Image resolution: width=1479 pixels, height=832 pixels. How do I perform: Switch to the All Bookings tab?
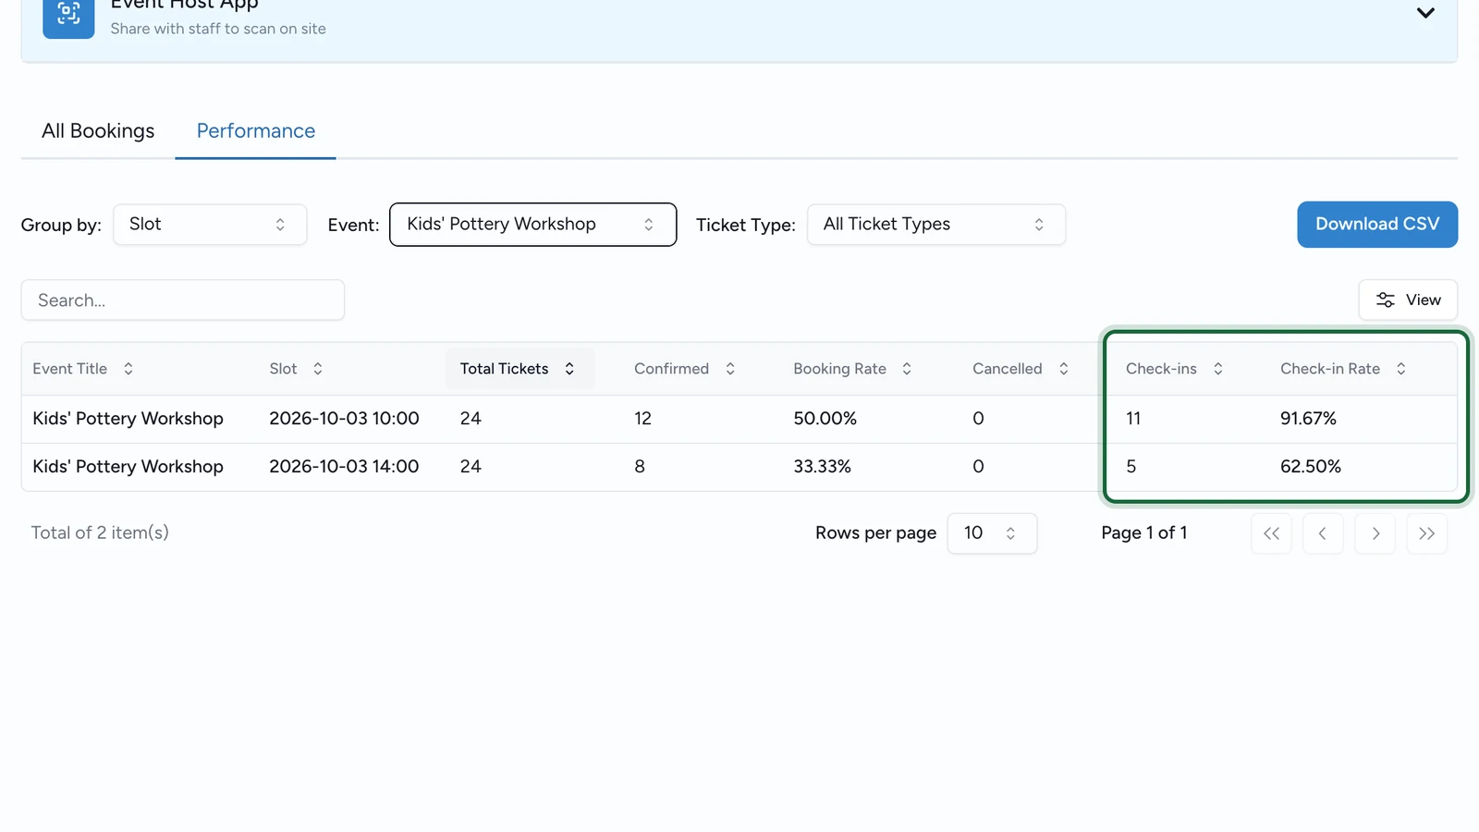tap(98, 131)
